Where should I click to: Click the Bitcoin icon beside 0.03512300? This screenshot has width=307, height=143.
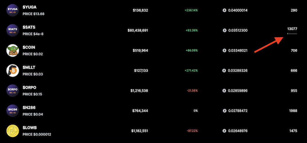click(x=225, y=30)
